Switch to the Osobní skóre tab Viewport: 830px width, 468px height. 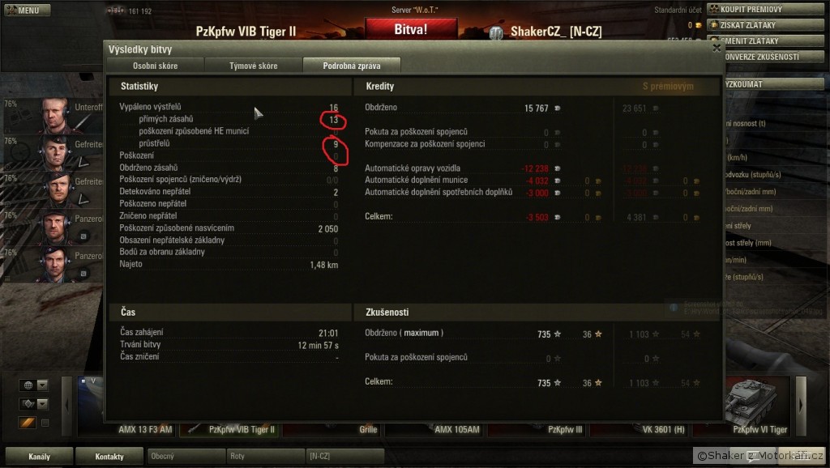155,66
